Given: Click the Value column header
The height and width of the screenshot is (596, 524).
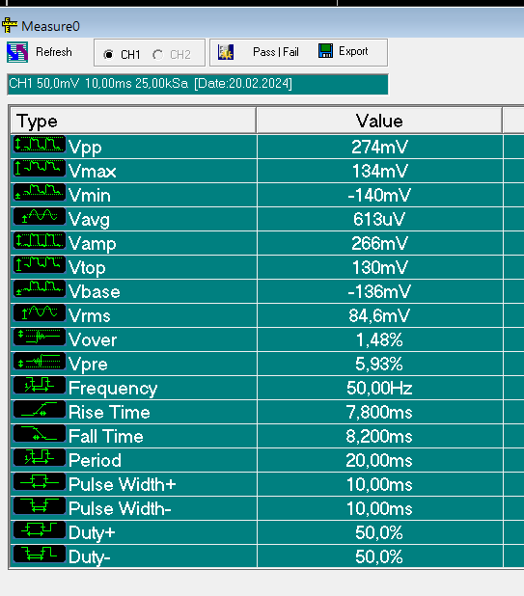Looking at the screenshot, I should point(379,121).
